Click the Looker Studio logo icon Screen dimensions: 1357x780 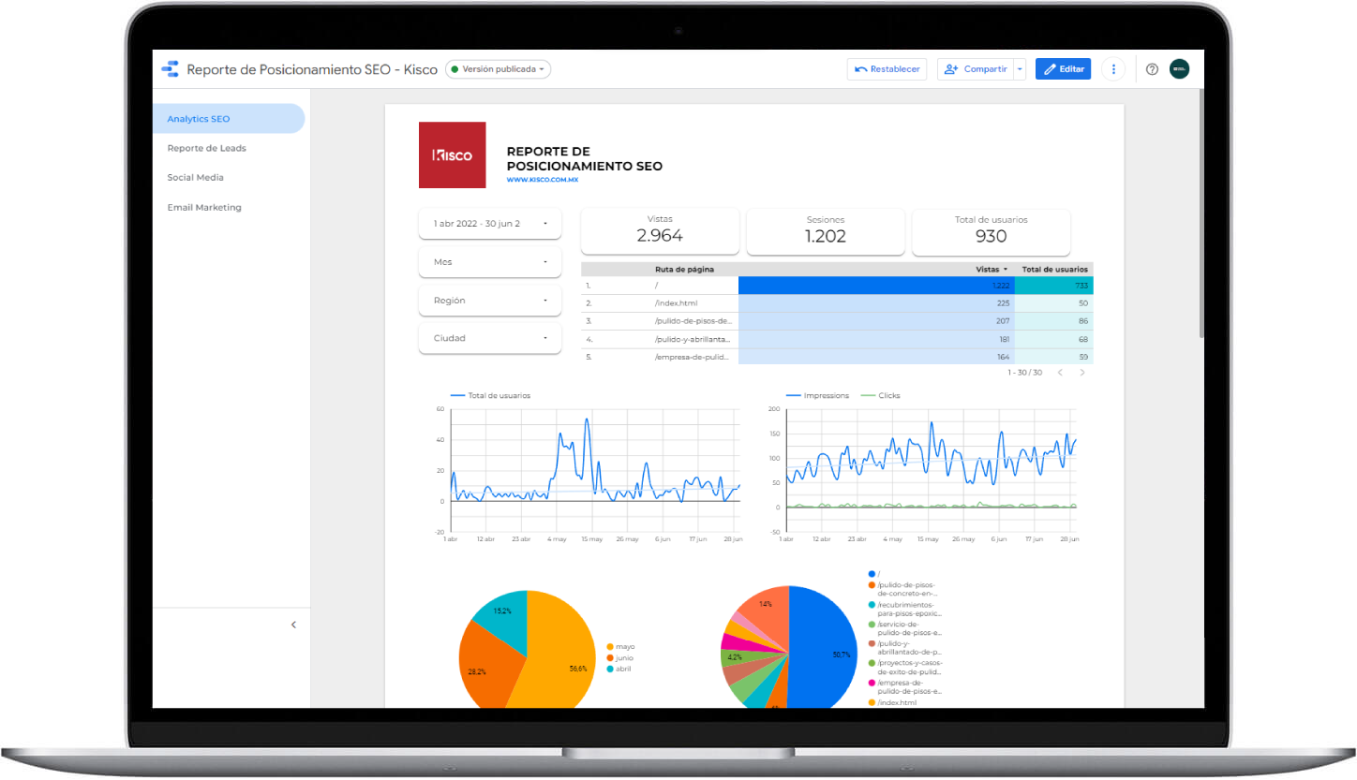[170, 68]
